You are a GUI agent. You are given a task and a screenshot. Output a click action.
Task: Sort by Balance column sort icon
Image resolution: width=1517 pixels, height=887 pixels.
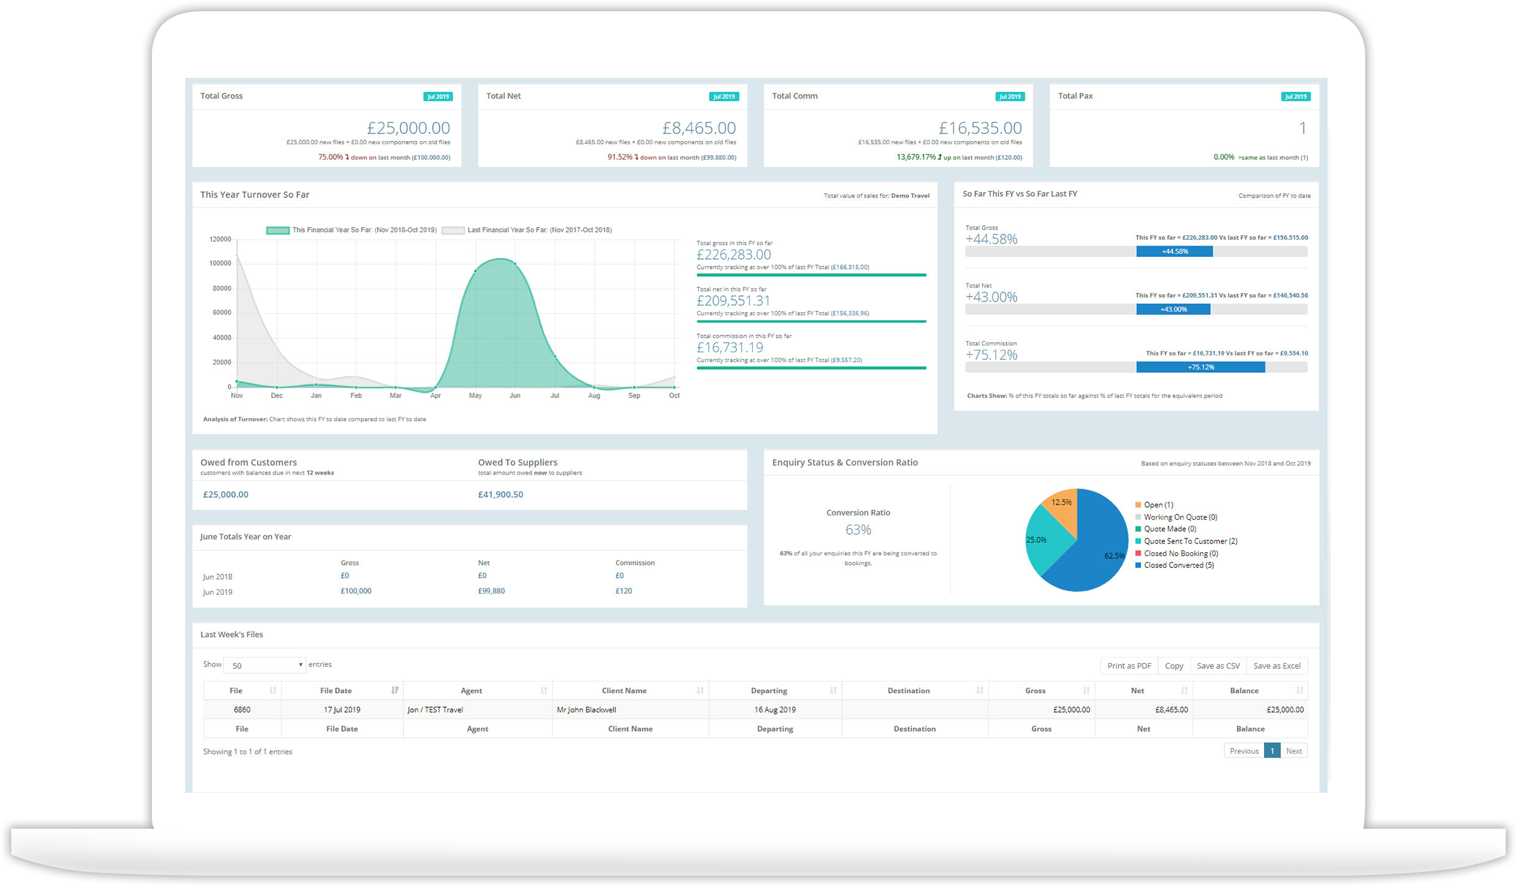(x=1300, y=690)
